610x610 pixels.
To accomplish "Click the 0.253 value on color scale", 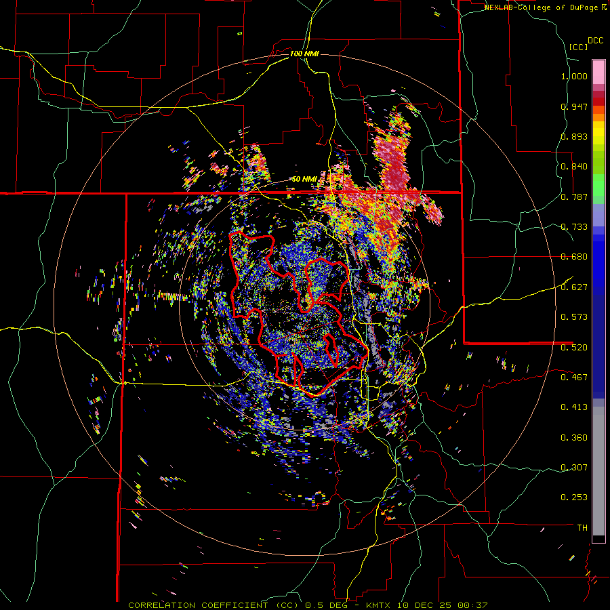I will click(x=574, y=497).
